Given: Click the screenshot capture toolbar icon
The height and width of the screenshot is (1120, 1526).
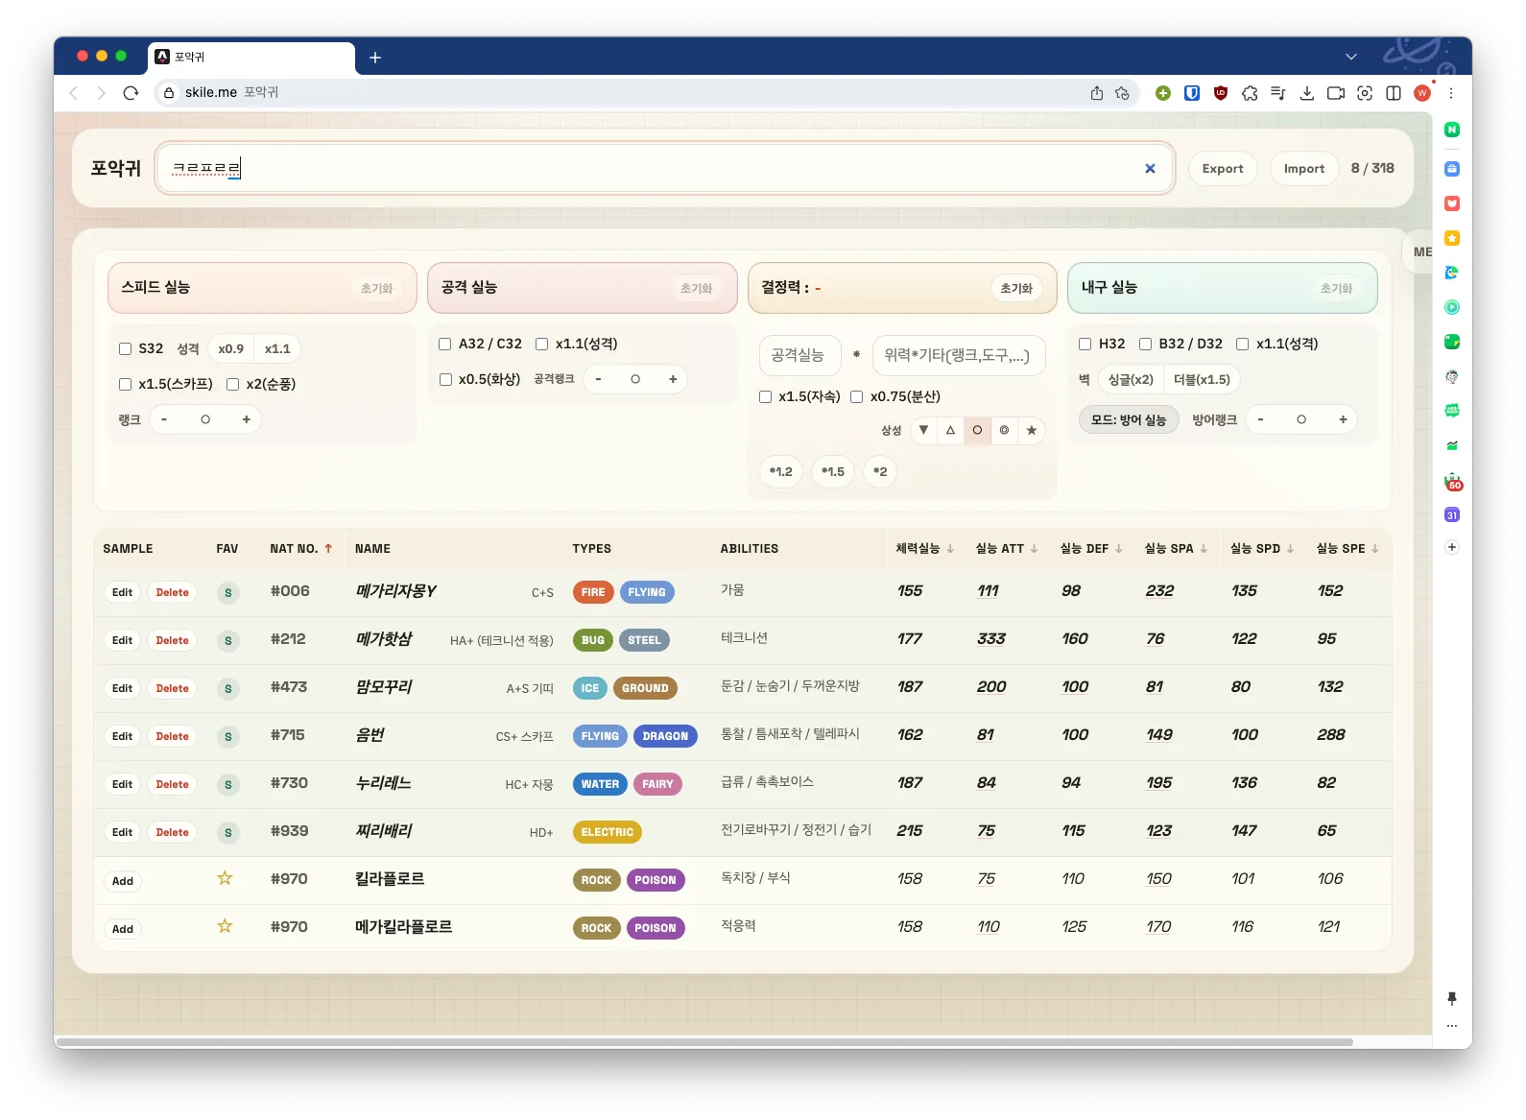Looking at the screenshot, I should tap(1364, 93).
